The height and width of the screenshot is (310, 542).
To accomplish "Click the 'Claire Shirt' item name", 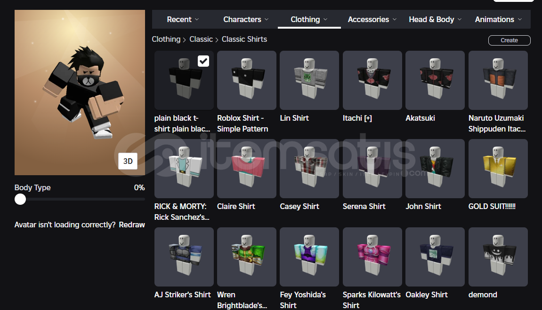I will coord(236,207).
